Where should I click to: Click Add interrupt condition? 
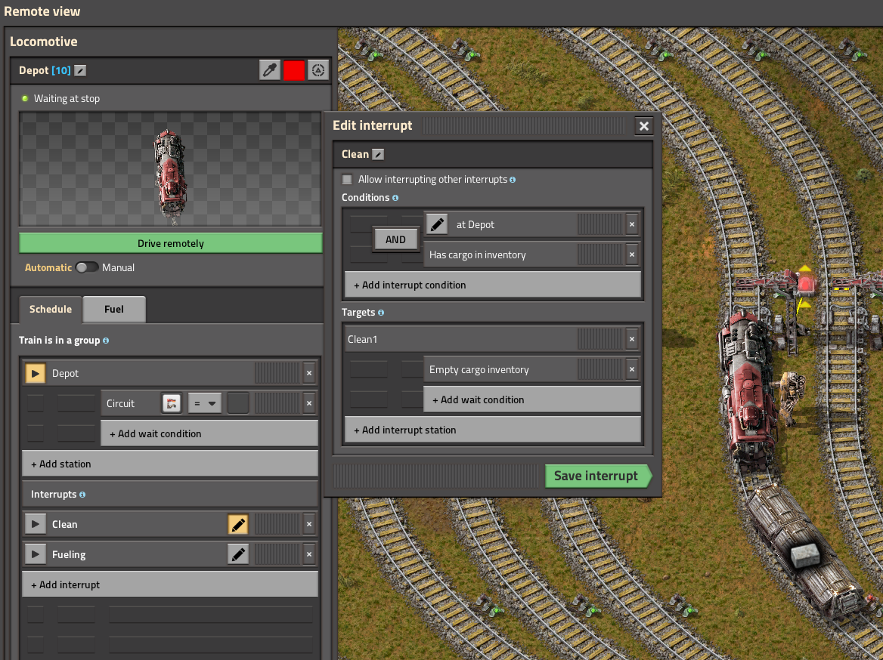(493, 285)
